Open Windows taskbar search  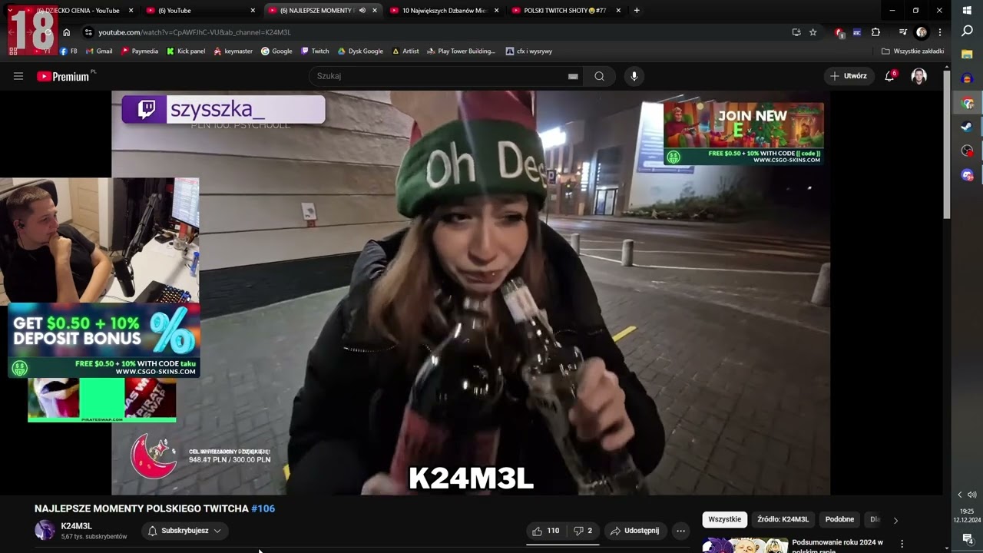(x=967, y=31)
